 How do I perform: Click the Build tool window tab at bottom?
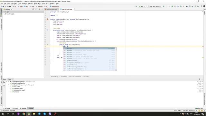31,108
